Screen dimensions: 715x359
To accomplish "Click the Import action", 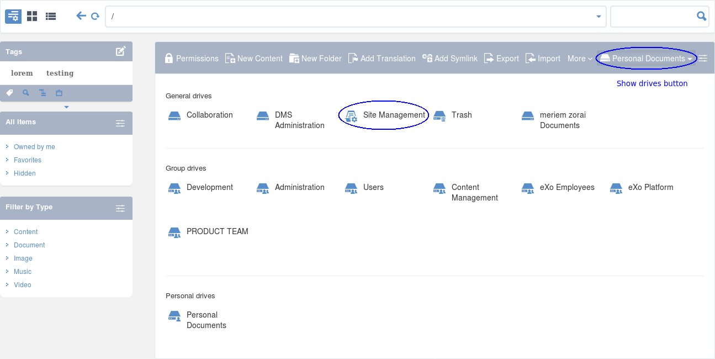I will coord(543,59).
